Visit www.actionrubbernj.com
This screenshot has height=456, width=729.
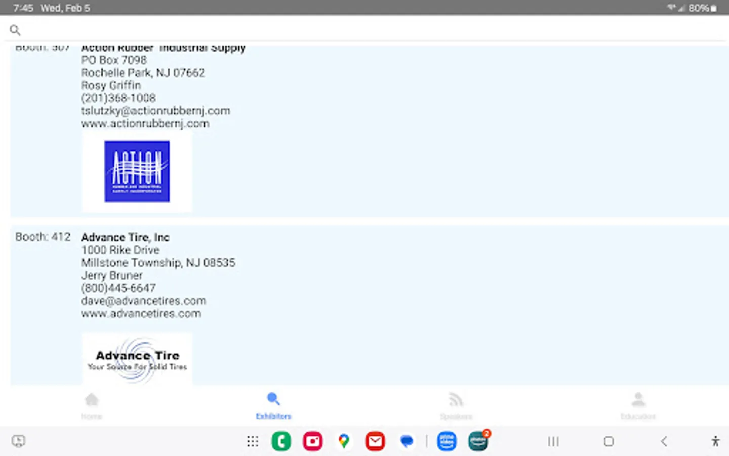[x=145, y=123]
